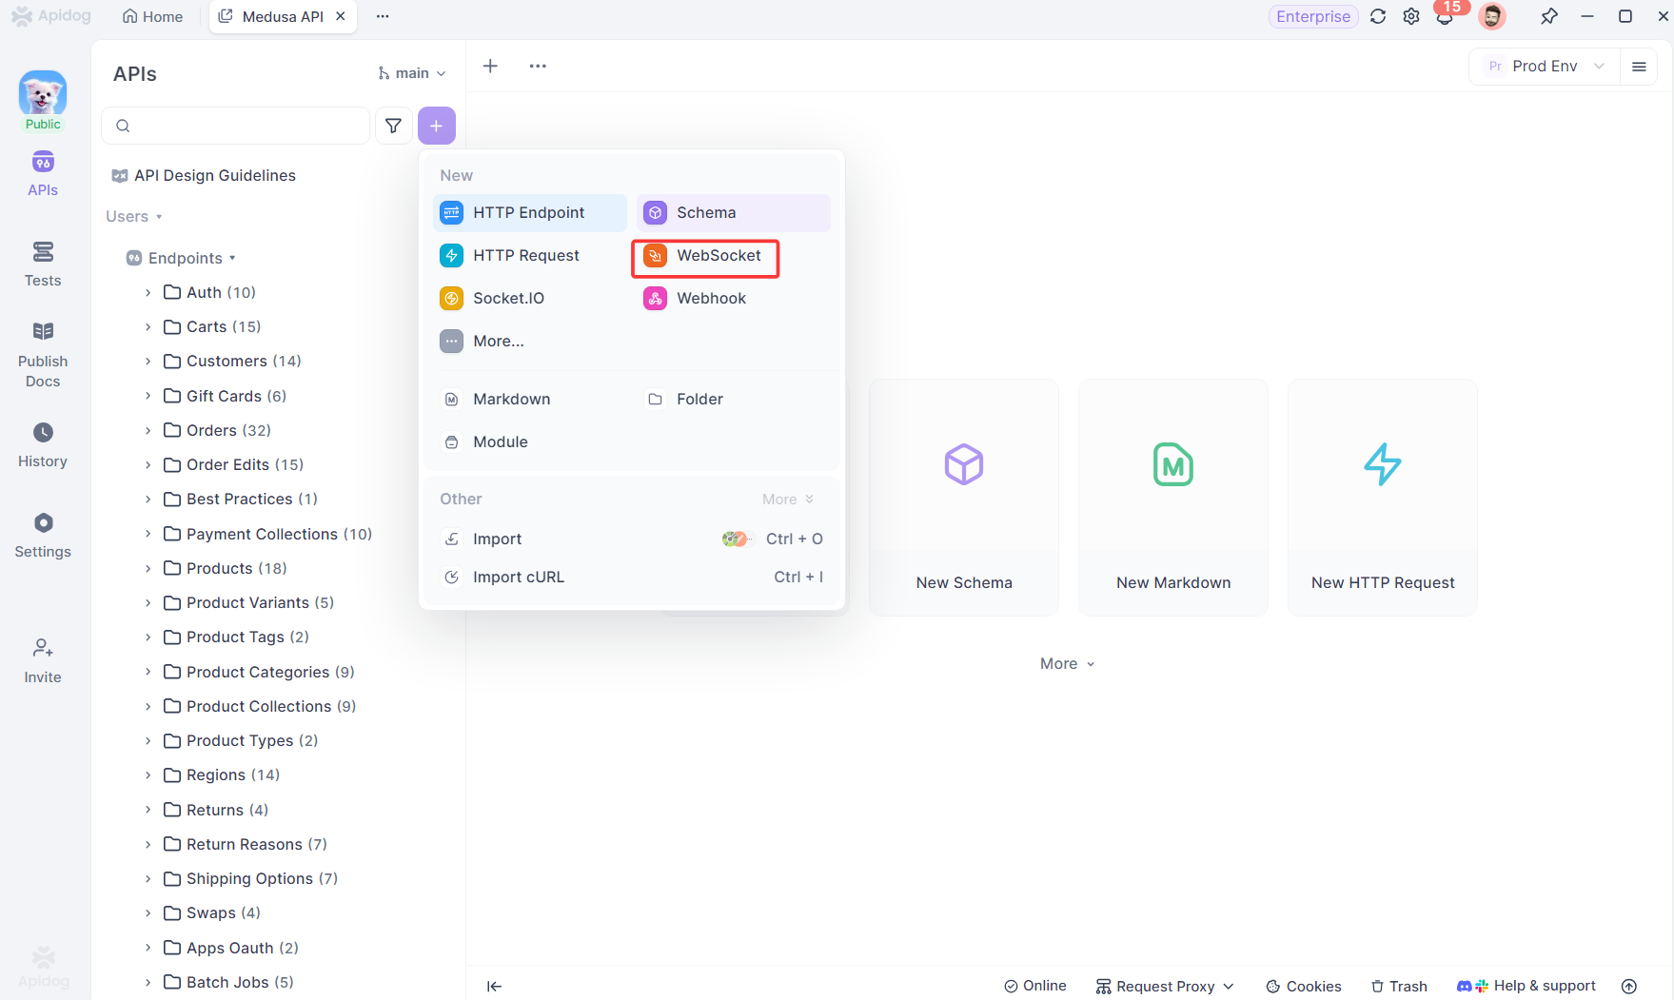Open the Request Proxy status bar control
Image resolution: width=1674 pixels, height=1000 pixels.
[1163, 986]
